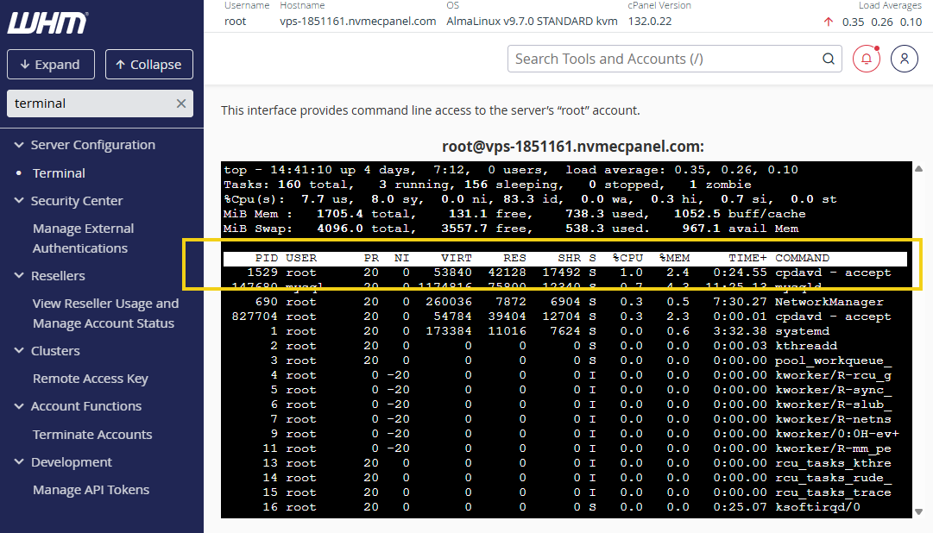Open the user account profile icon
This screenshot has height=533, width=933.
click(x=904, y=59)
